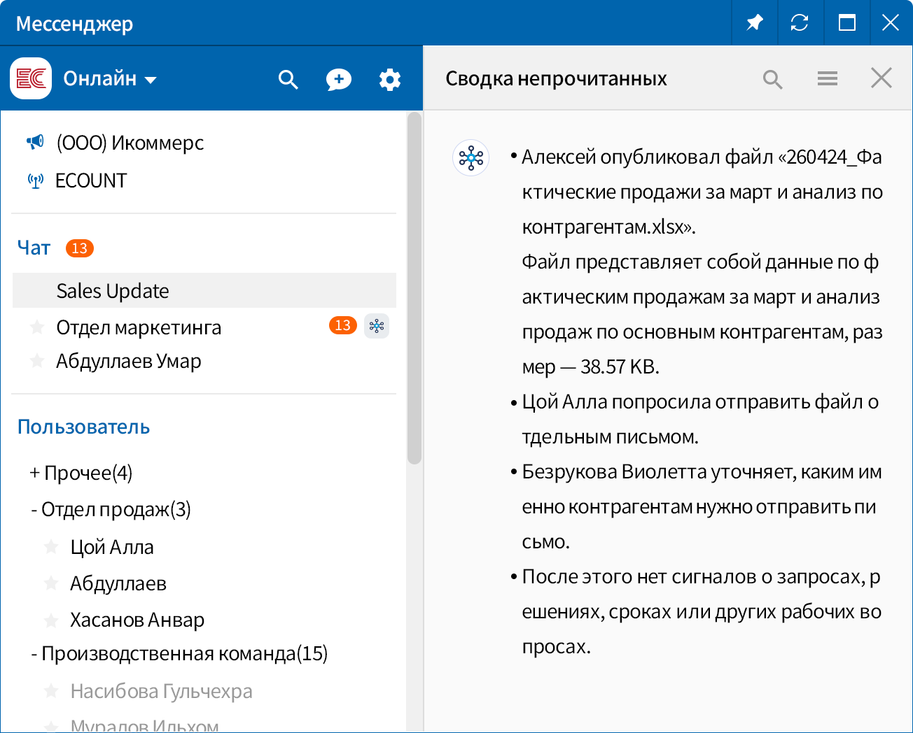Viewport: 913px width, 733px height.
Task: Collapse the Отдел продаж(3) group
Action: click(x=111, y=509)
